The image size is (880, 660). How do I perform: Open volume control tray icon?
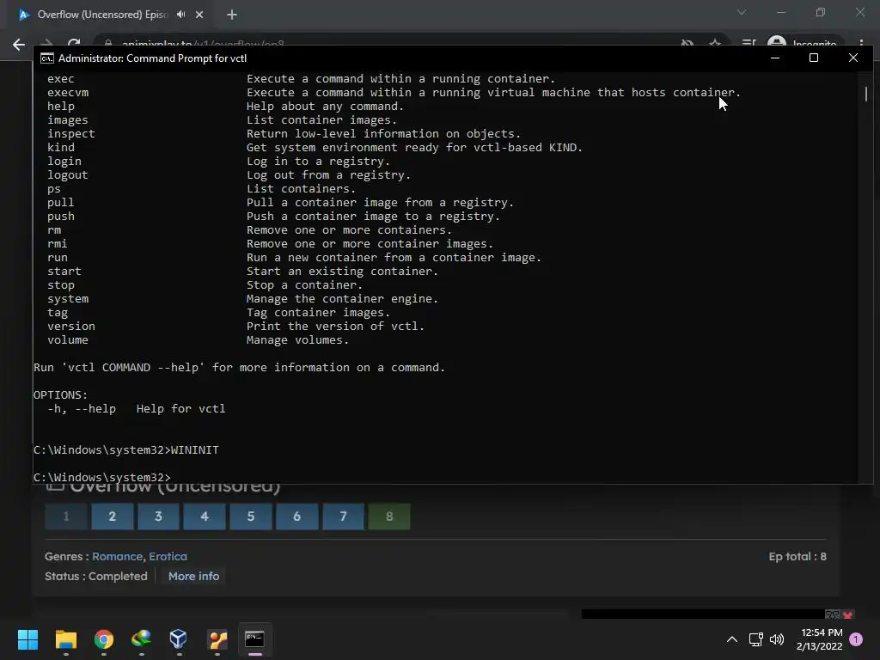pyautogui.click(x=777, y=639)
